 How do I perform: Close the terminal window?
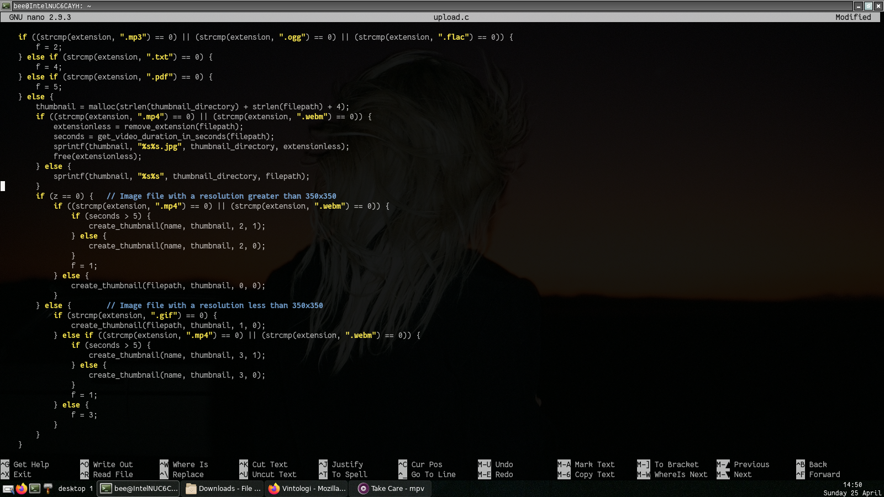[878, 6]
